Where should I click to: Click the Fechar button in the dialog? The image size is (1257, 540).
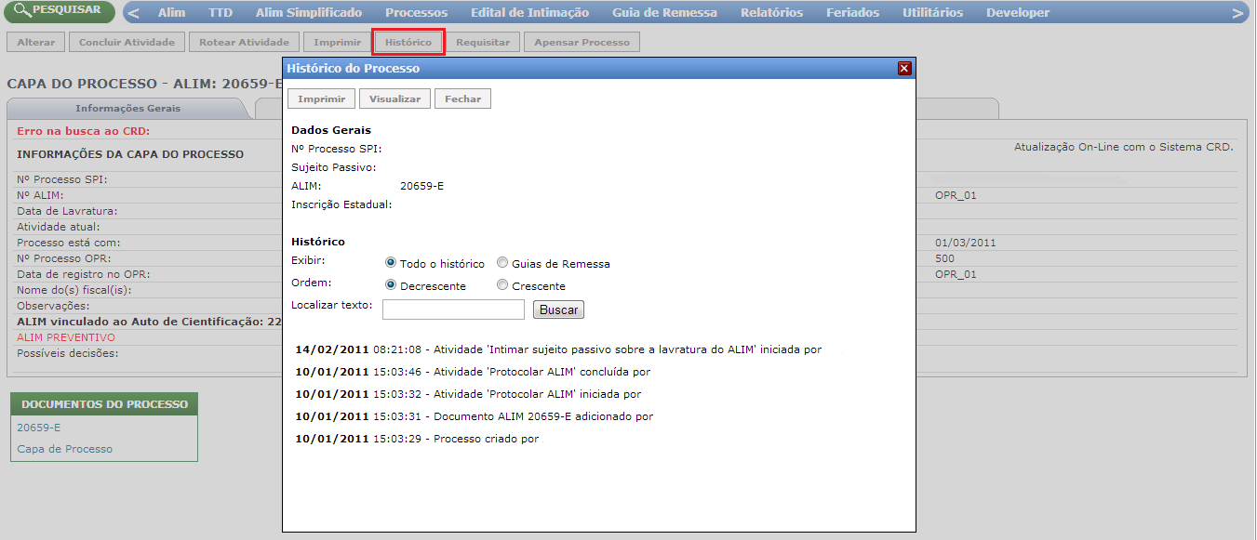[462, 99]
